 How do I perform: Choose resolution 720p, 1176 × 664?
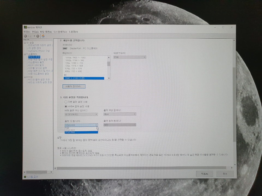74,66
